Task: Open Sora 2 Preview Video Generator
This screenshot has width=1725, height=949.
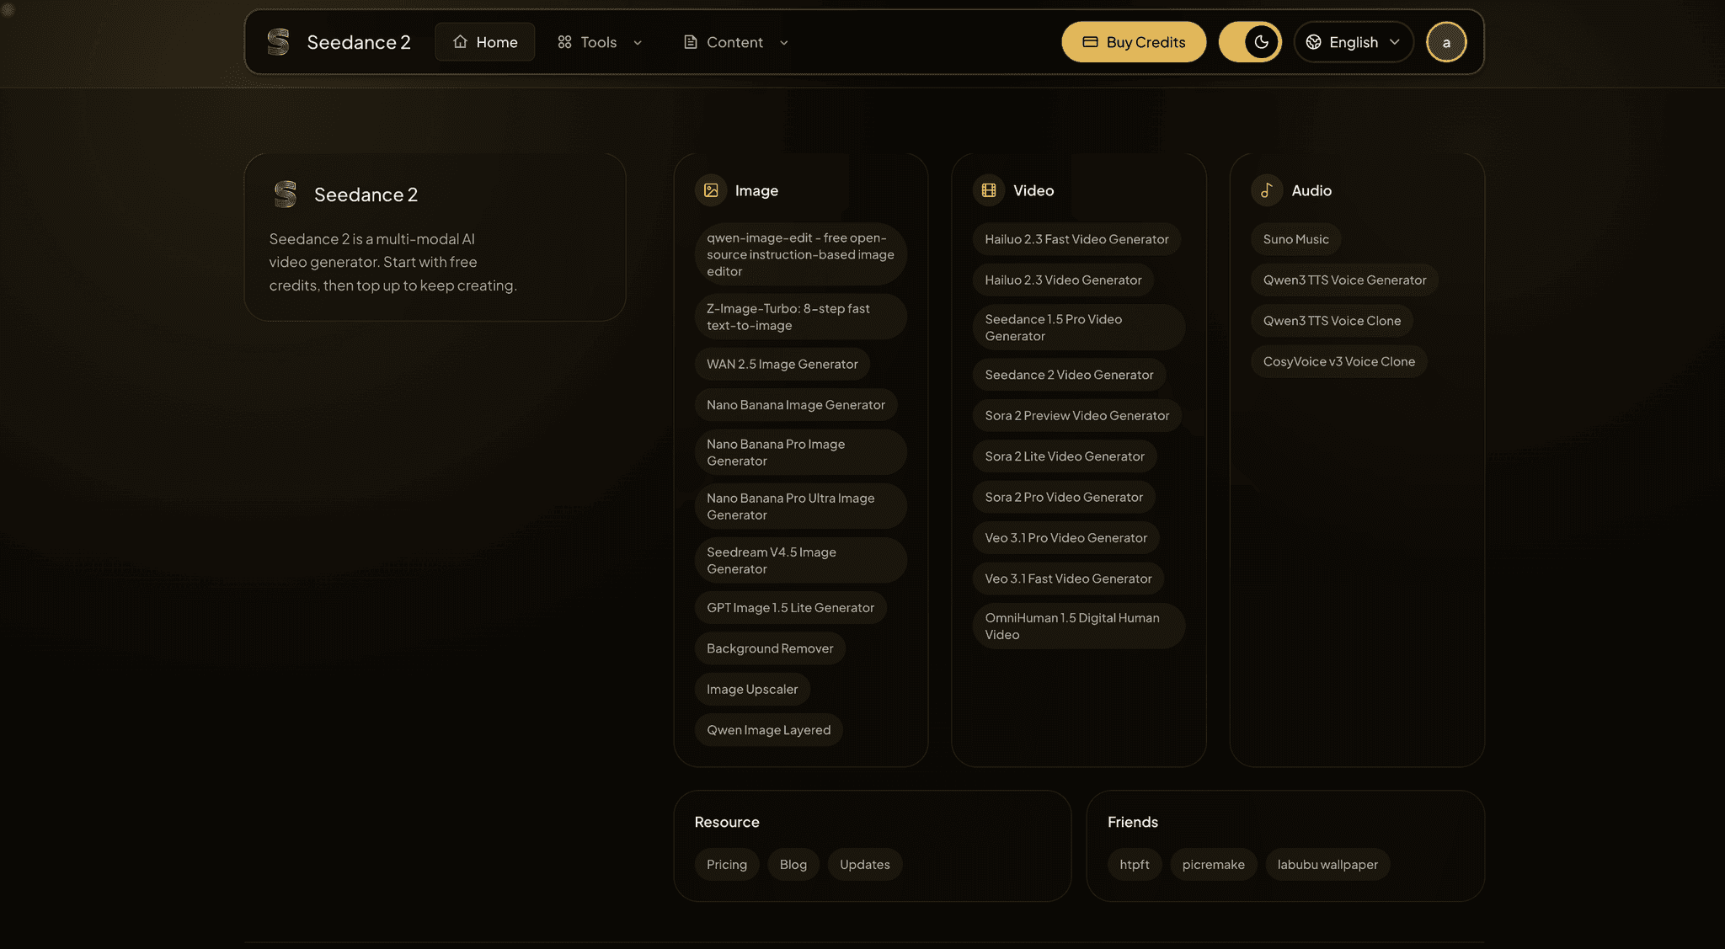Action: [1077, 416]
